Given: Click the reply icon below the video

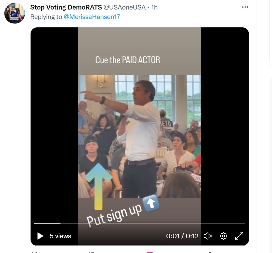Looking at the screenshot, I should (x=34, y=252).
